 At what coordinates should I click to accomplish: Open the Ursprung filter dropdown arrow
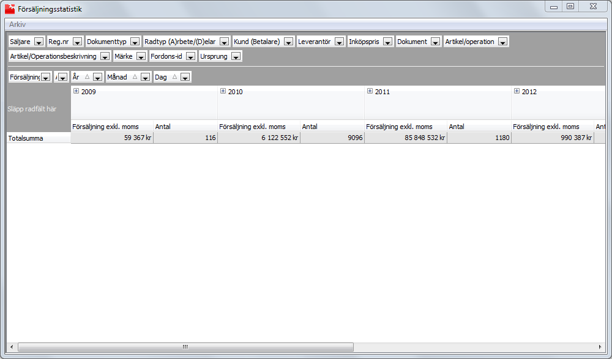(x=236, y=57)
